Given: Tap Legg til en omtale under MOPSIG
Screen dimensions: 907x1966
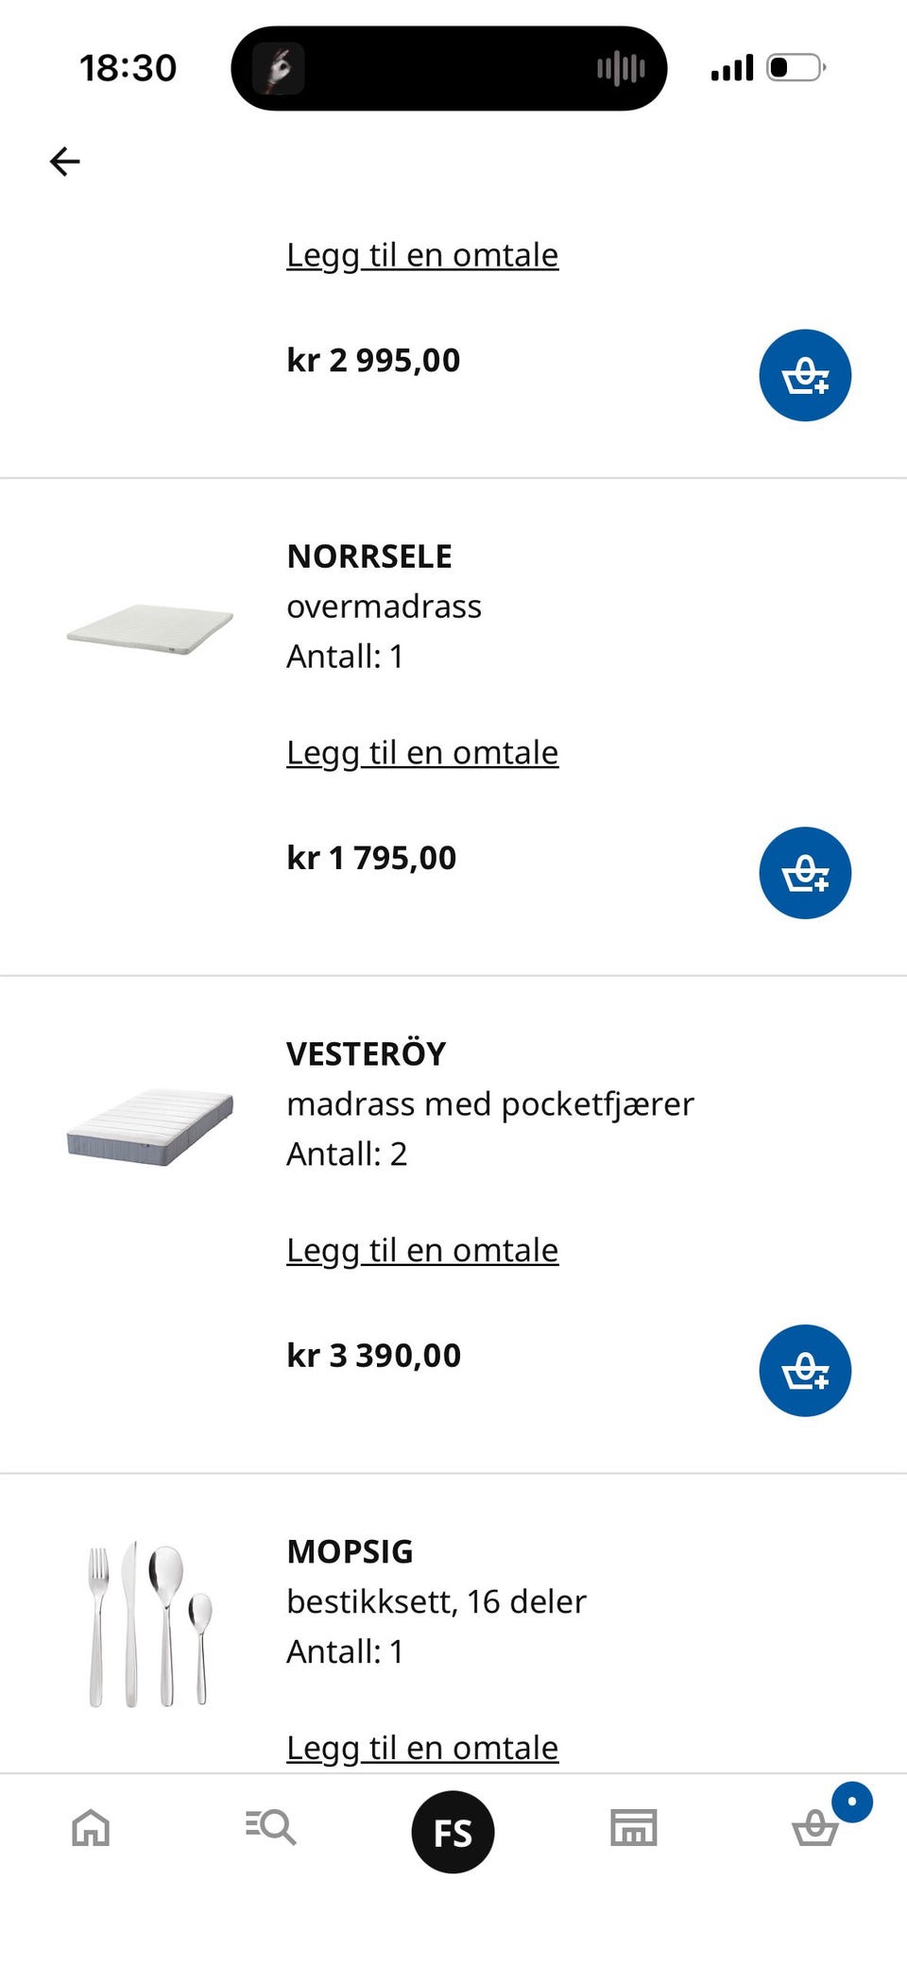Looking at the screenshot, I should (422, 1749).
